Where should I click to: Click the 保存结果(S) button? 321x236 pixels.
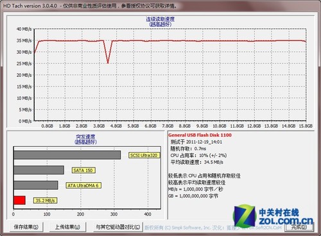[26, 227]
